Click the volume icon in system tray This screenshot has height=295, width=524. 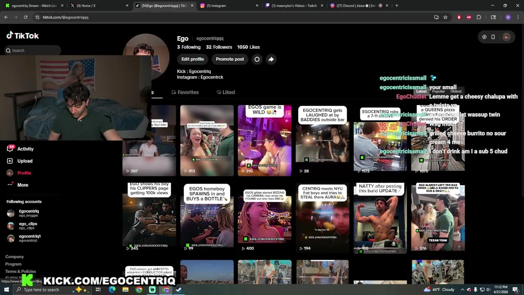click(x=488, y=290)
